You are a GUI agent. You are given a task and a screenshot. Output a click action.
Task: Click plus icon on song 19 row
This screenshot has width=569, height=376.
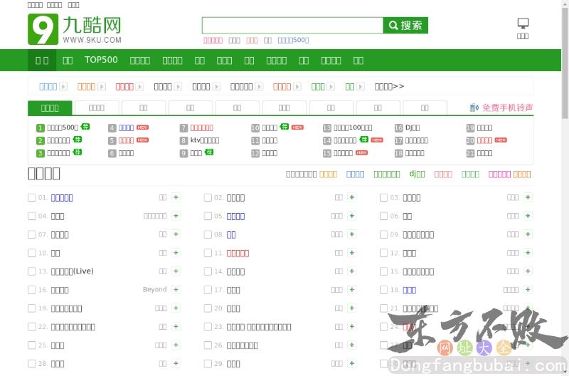click(x=176, y=308)
